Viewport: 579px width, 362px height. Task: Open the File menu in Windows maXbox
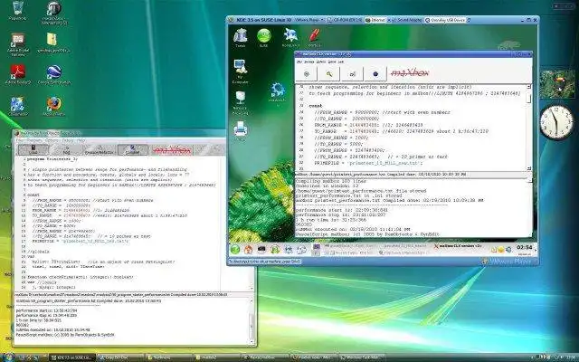pyautogui.click(x=19, y=141)
